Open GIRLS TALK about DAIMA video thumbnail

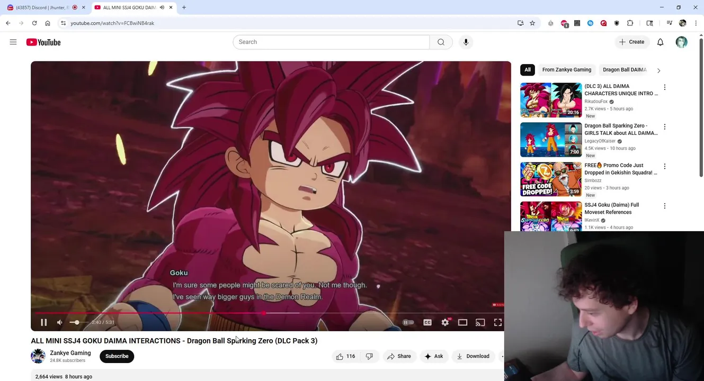[550, 140]
